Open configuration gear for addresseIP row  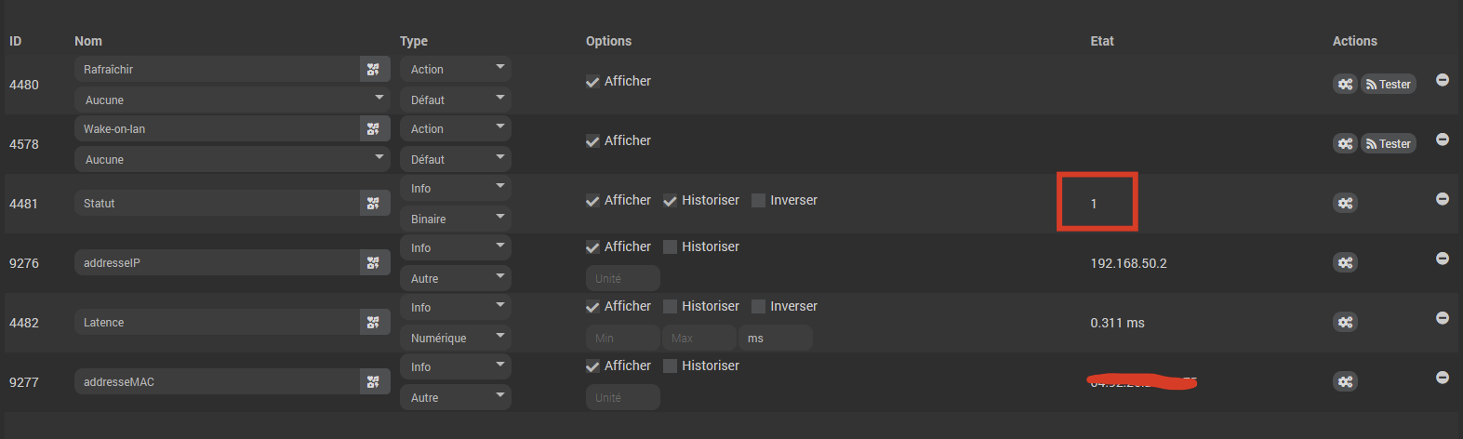(x=1345, y=262)
